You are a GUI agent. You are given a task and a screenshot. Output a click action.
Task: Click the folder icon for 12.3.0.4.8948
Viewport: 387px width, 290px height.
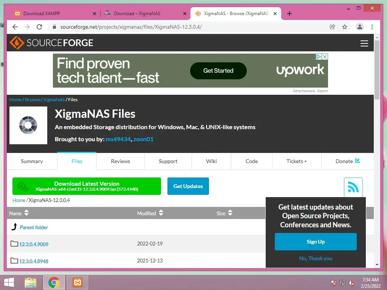[x=14, y=261]
